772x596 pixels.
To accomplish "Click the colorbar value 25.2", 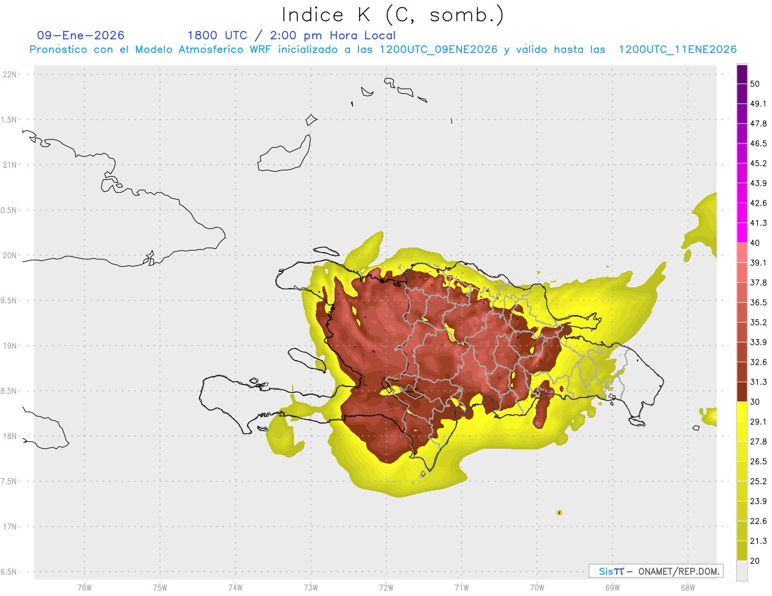I will (x=758, y=482).
